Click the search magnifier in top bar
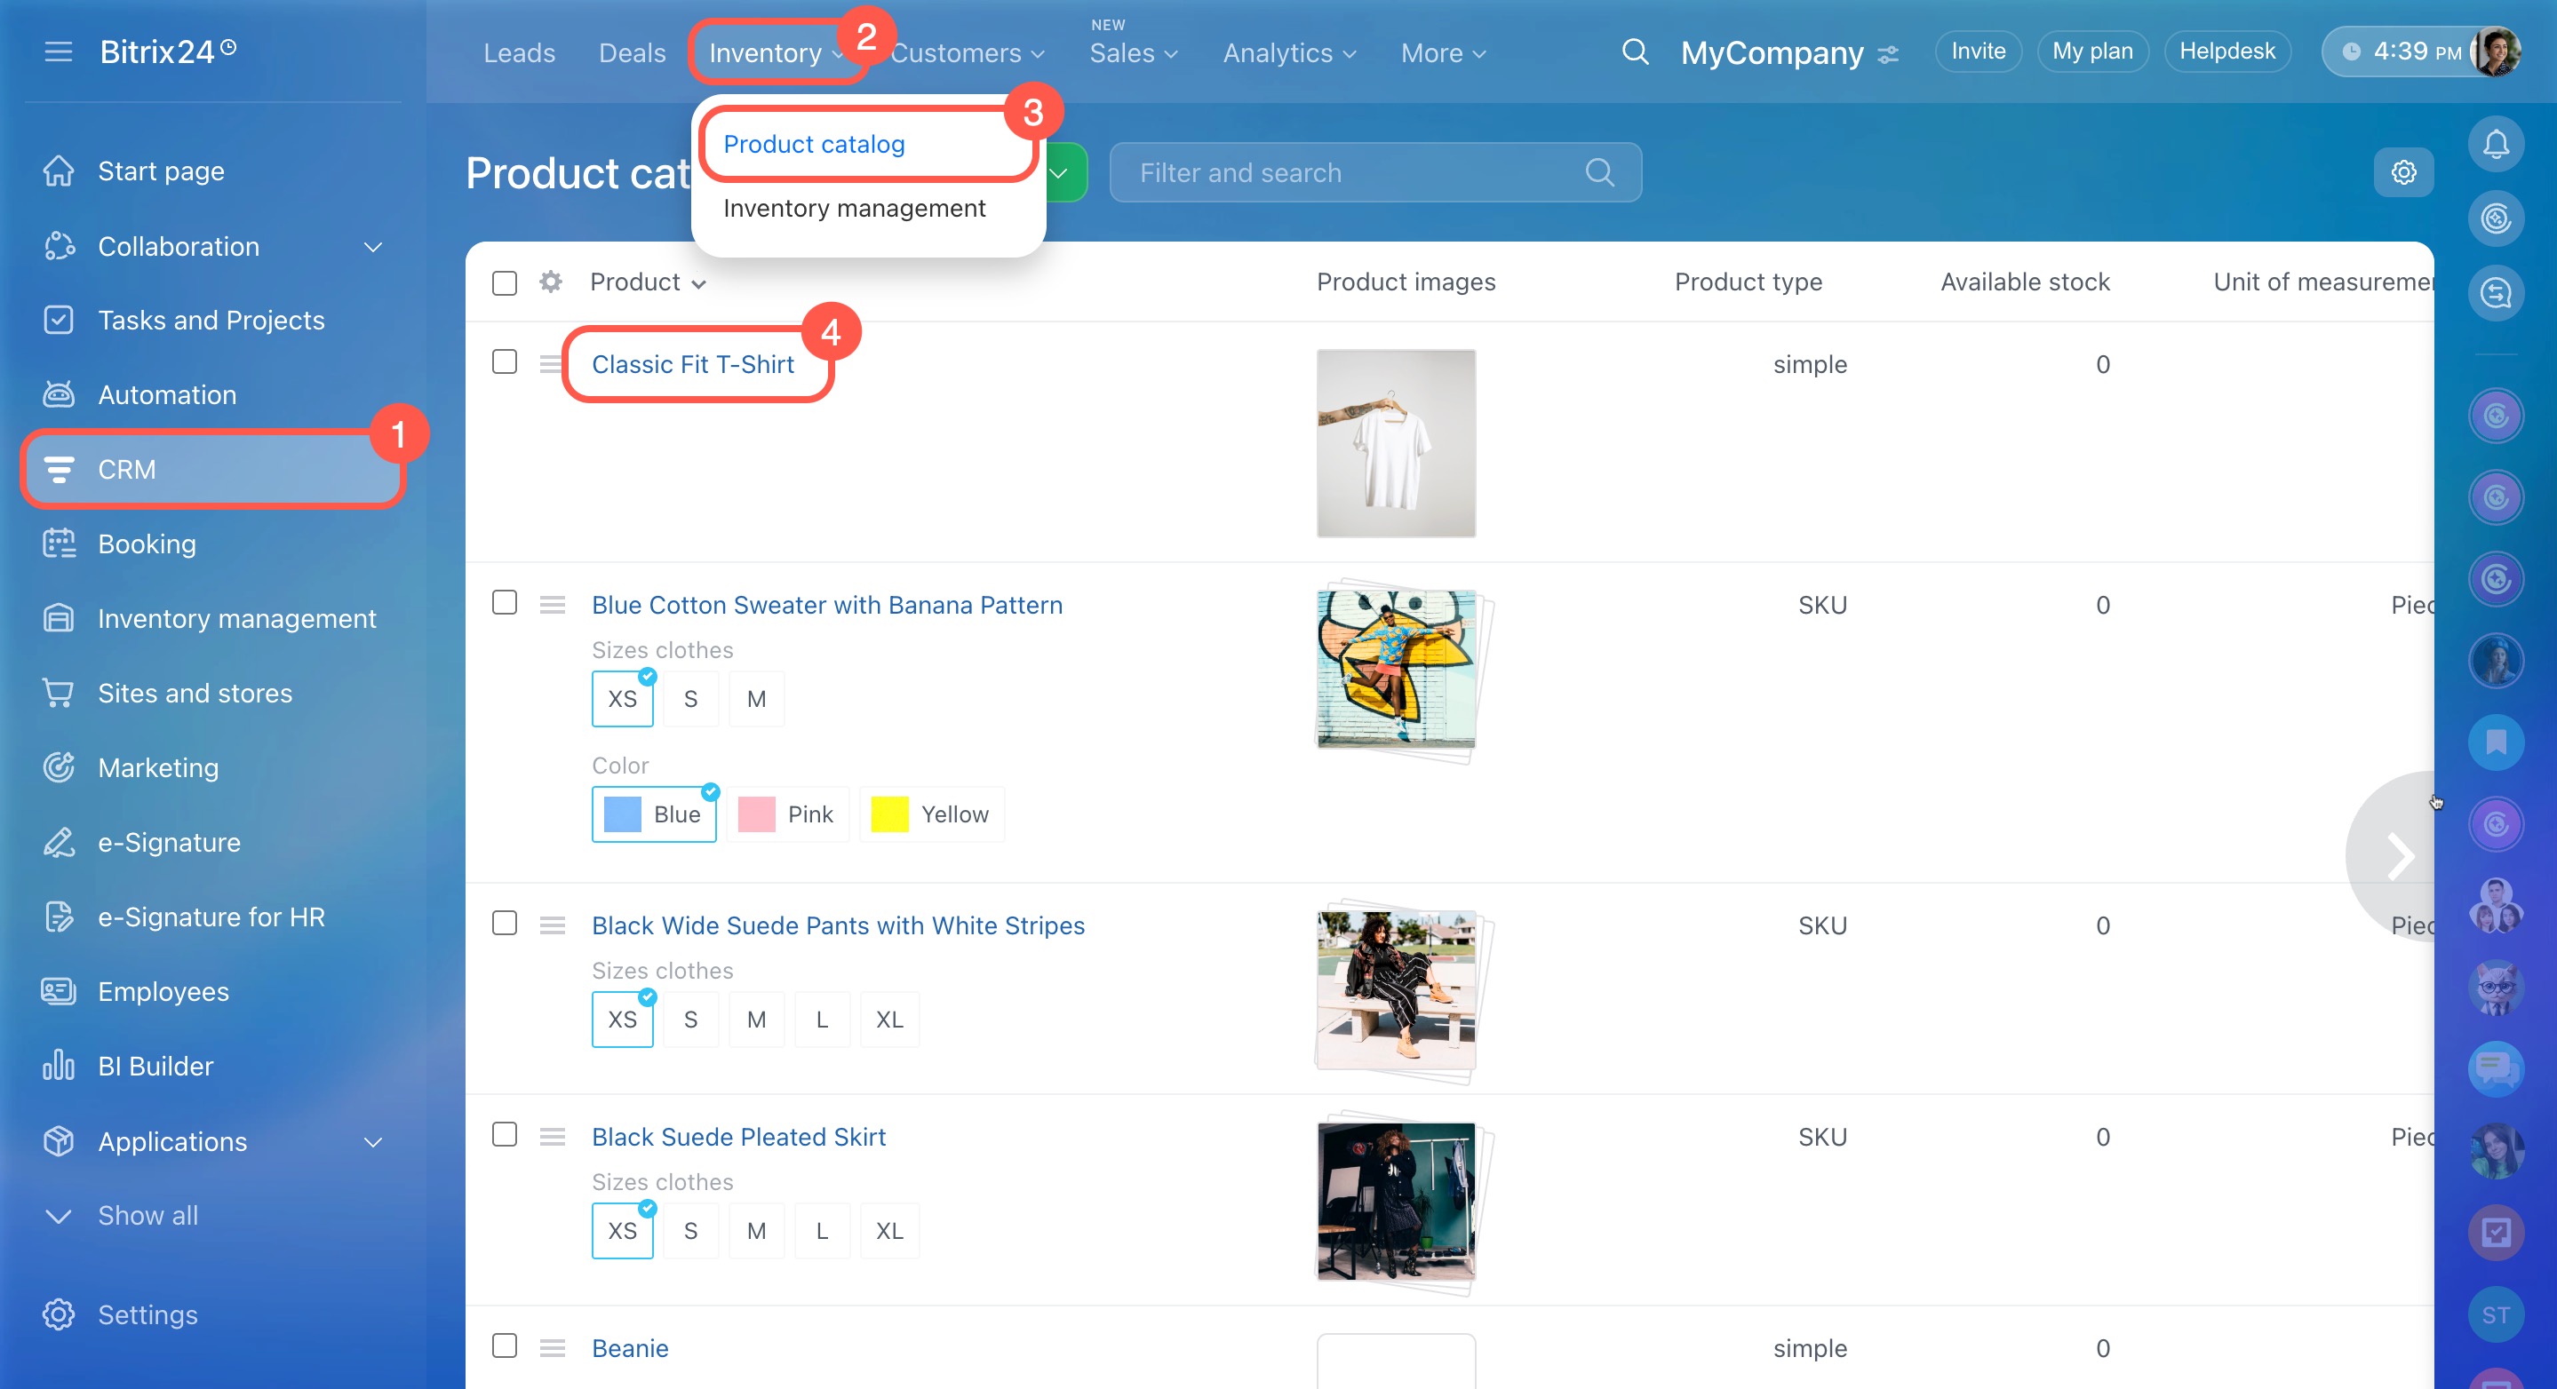This screenshot has width=2557, height=1389. click(x=1635, y=52)
